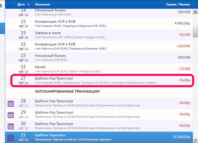The height and width of the screenshot is (143, 198).
Task: Click amount -50,00$
Action: (184, 35)
